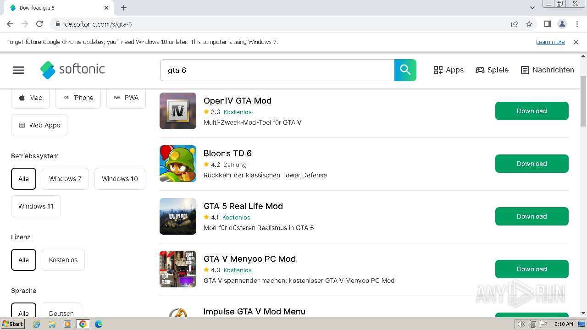
Task: Open Microsoft Edge from taskbar
Action: (99, 324)
